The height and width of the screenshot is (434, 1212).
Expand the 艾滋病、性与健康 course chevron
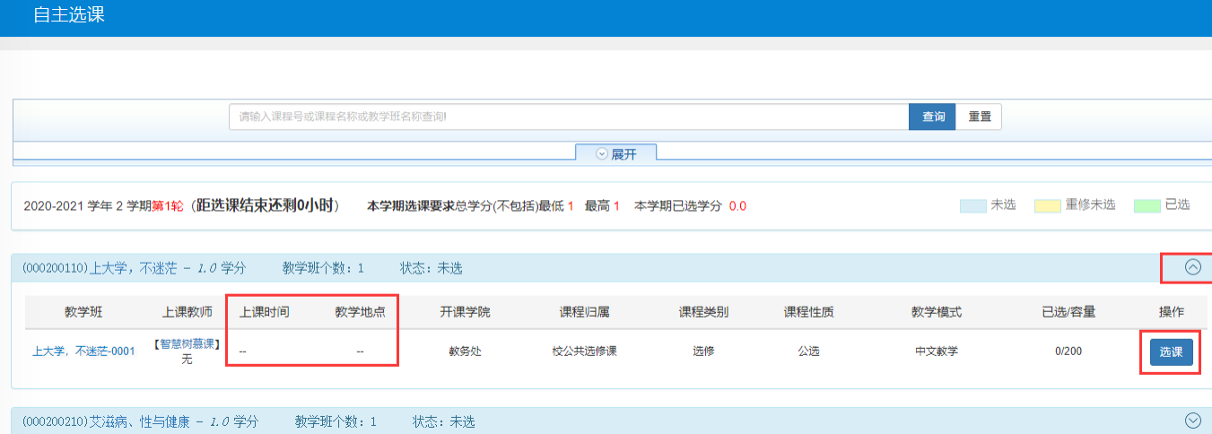point(1192,421)
